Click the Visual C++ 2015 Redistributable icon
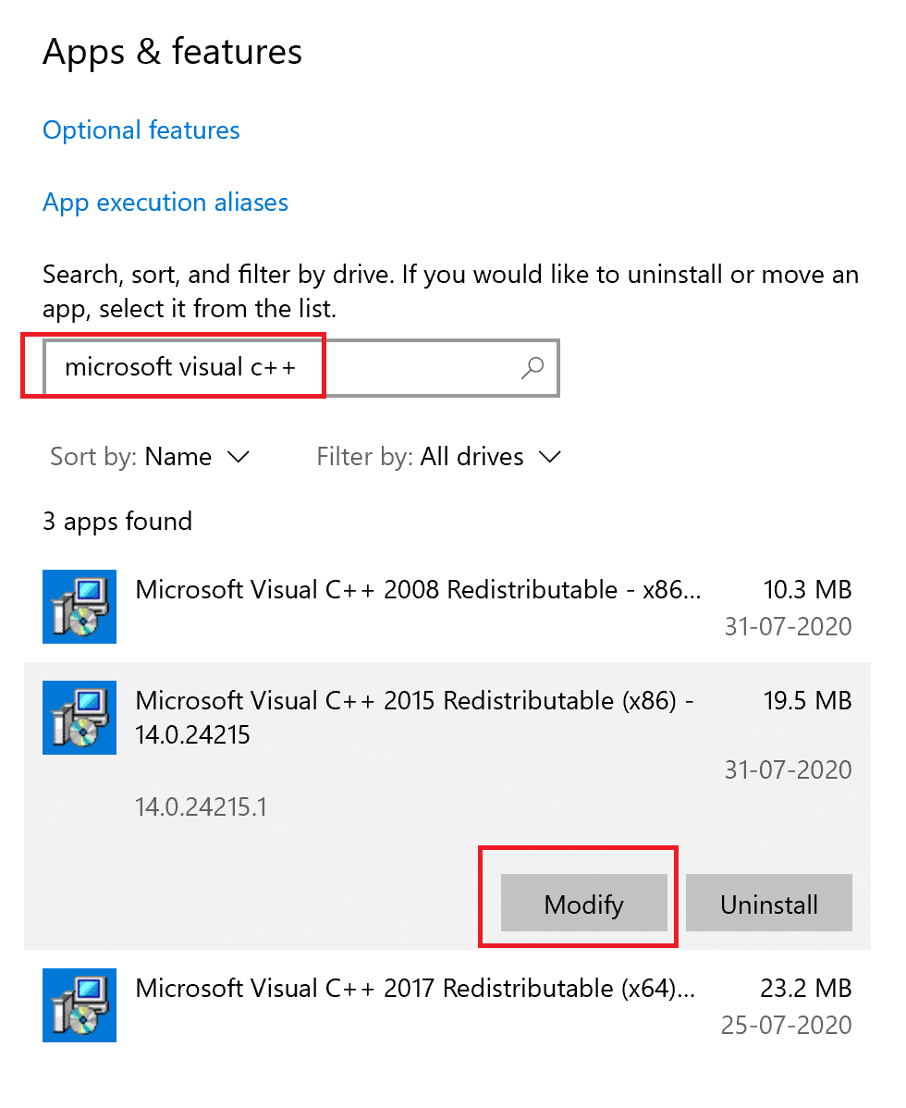 (x=80, y=718)
